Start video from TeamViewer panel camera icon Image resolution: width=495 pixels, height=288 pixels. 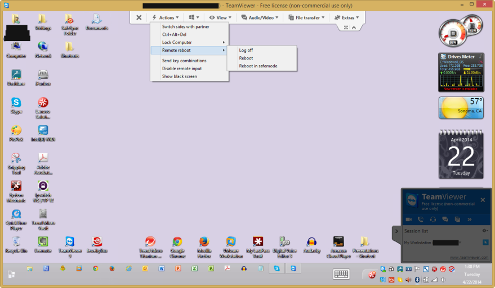coord(408,218)
